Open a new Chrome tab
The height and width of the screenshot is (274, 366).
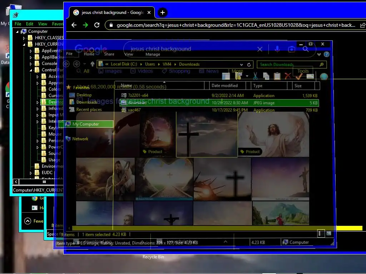(163, 12)
